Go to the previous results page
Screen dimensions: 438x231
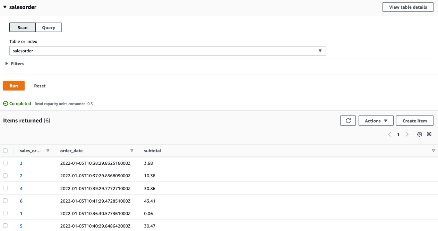389,134
